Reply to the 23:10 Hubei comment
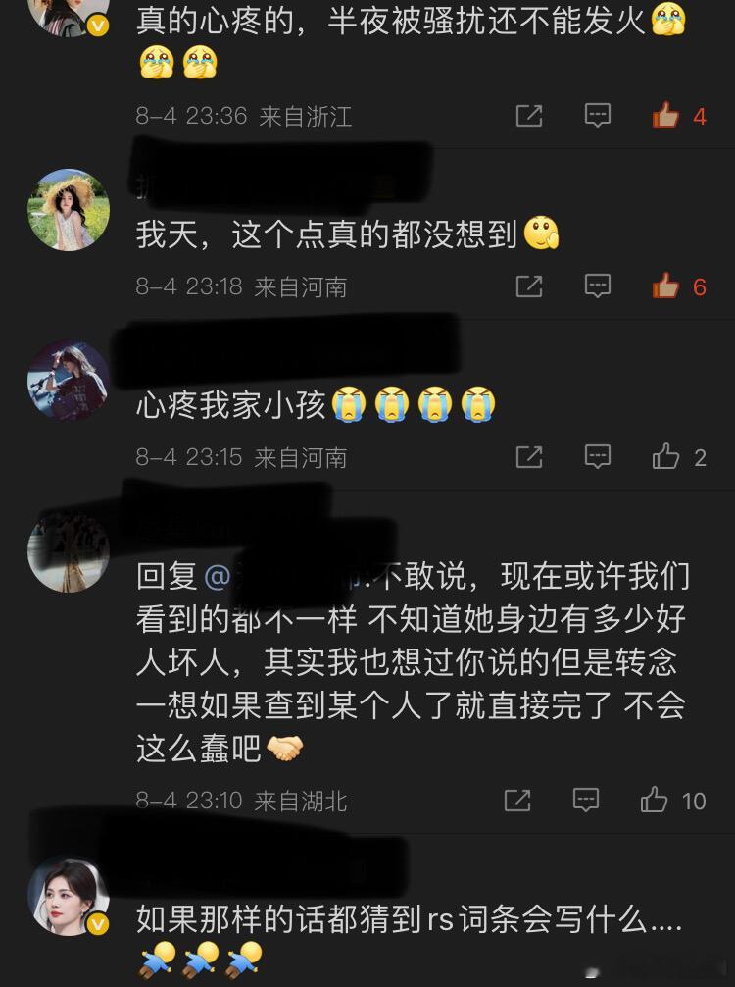 (585, 801)
